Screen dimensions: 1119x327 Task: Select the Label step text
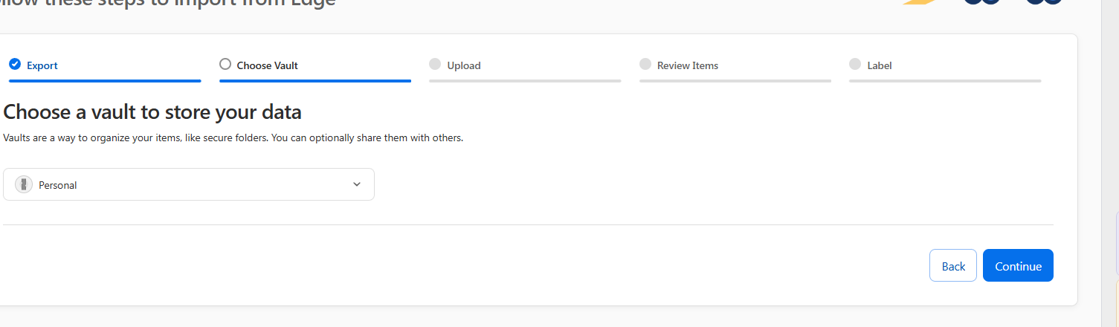click(x=880, y=65)
